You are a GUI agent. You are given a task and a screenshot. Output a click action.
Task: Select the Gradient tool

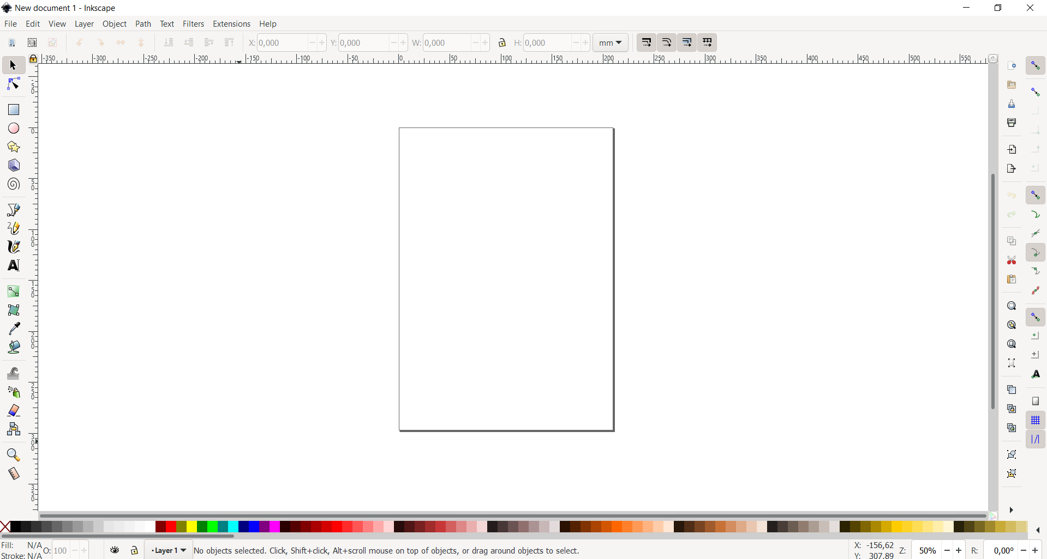point(14,291)
